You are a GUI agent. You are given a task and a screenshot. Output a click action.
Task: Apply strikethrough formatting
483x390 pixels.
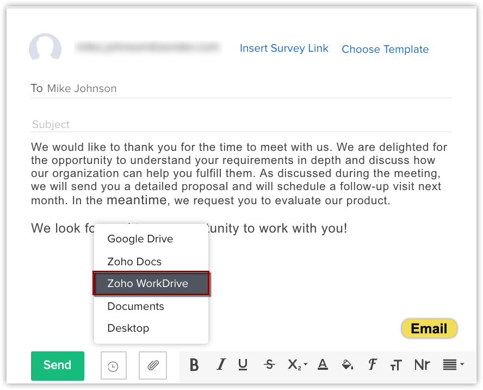(269, 365)
